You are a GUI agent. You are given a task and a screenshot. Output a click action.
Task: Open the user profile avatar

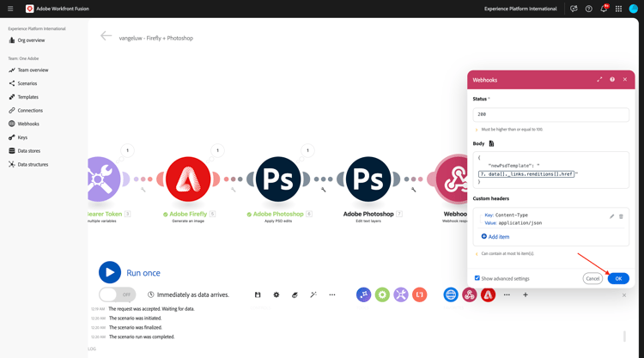pyautogui.click(x=634, y=9)
